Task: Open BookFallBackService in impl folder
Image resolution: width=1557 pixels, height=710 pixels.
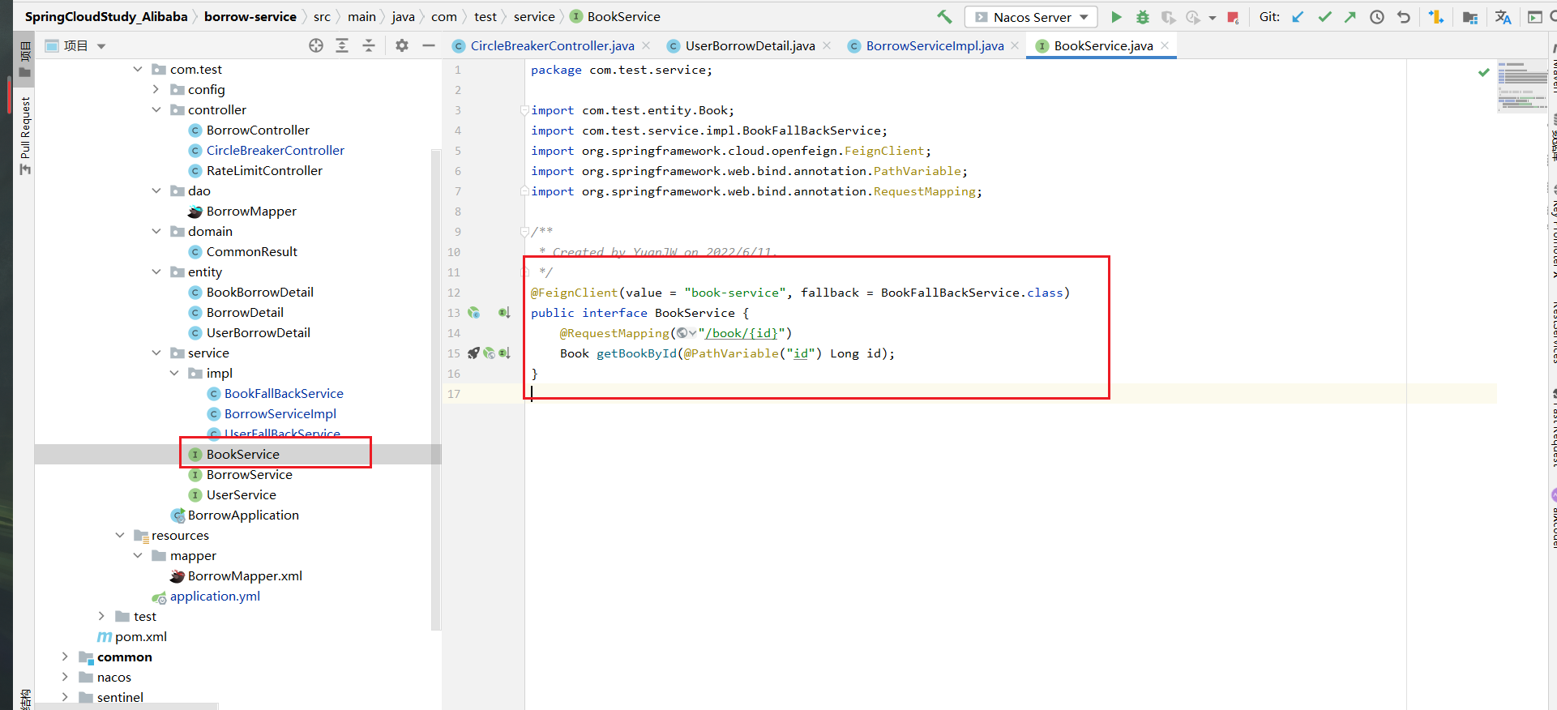Action: [284, 394]
